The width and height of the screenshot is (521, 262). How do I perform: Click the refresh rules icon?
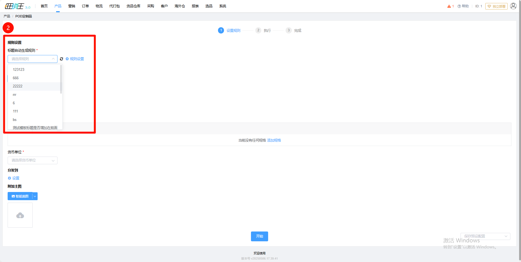[x=62, y=59]
